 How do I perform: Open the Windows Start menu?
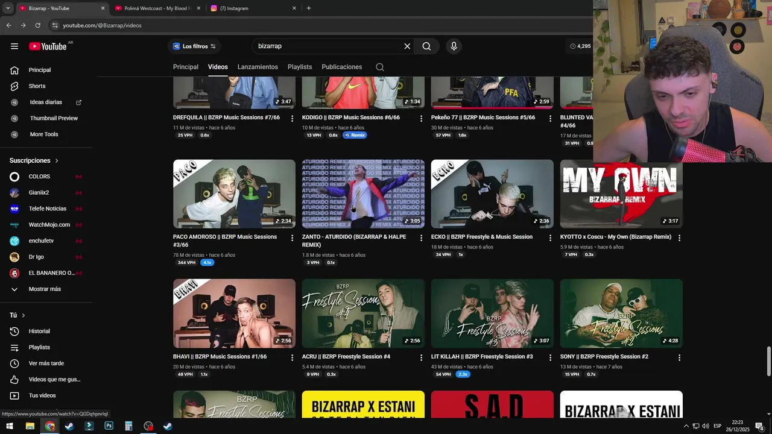[10, 426]
